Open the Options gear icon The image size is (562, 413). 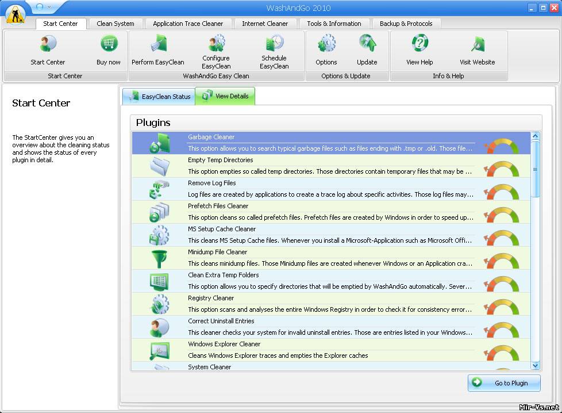coord(326,43)
